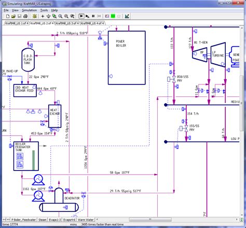Screen dimensions: 246x228
Task: Open the KraftMill_US 4 of 4 tab
Action: pos(92,23)
